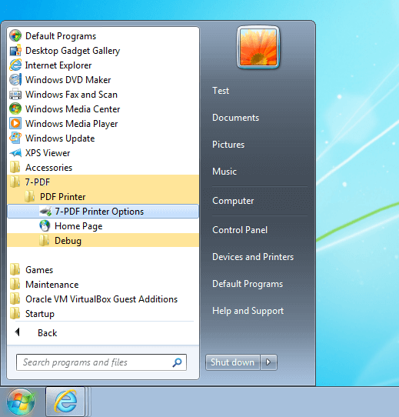
Task: Expand the Startup folder
Action: coord(103,314)
